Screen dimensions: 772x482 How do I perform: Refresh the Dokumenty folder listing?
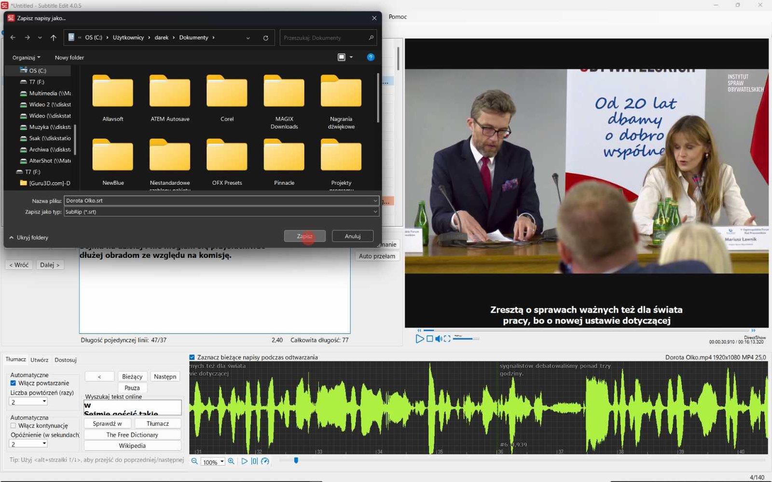tap(265, 38)
